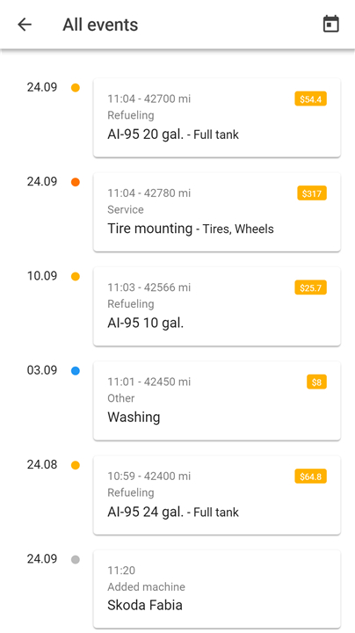Click the gray dot beside Skoda Fabia entry
The height and width of the screenshot is (633, 355).
pos(76,559)
